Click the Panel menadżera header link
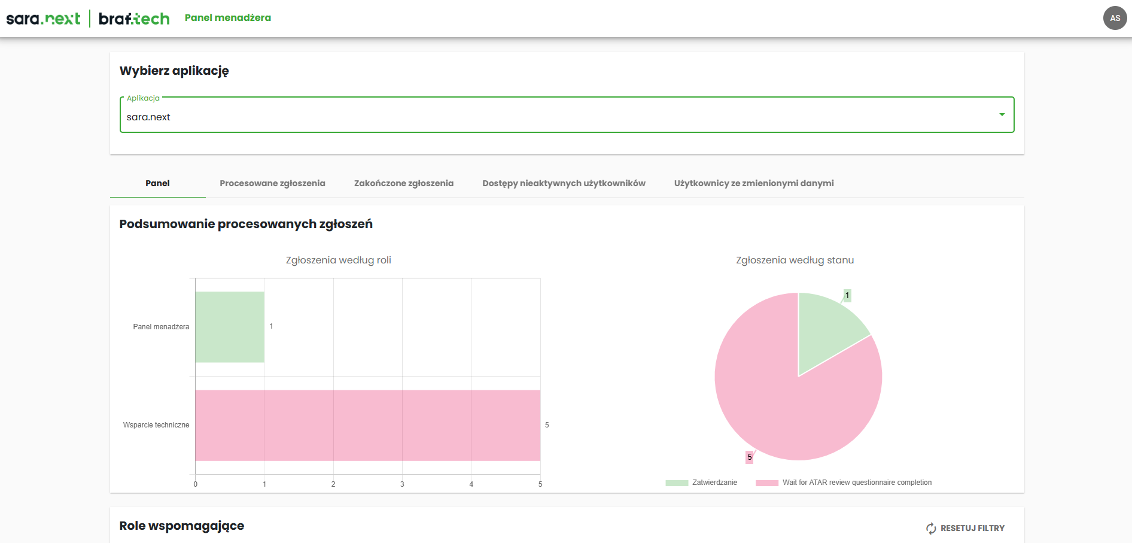Viewport: 1132px width, 543px height. [x=228, y=18]
